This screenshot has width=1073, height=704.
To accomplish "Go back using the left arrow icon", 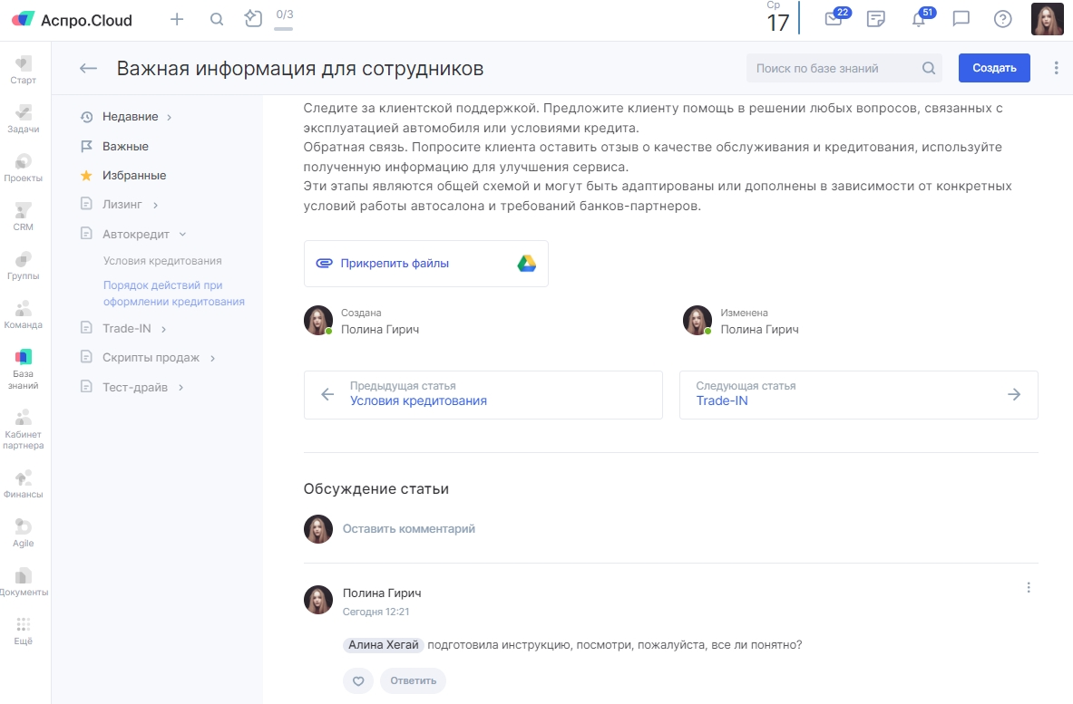I will click(88, 68).
